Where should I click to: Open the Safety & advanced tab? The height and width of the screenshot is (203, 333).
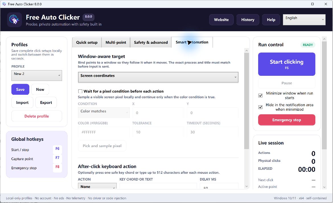tap(151, 42)
